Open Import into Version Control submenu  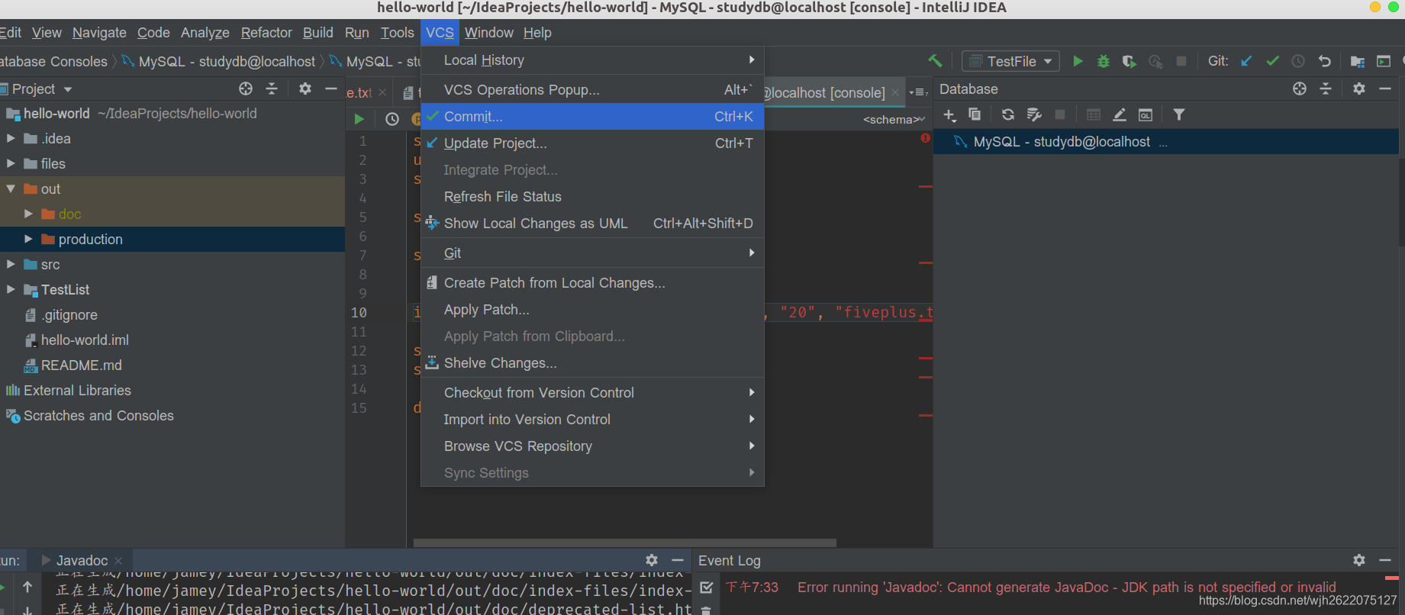tap(592, 419)
